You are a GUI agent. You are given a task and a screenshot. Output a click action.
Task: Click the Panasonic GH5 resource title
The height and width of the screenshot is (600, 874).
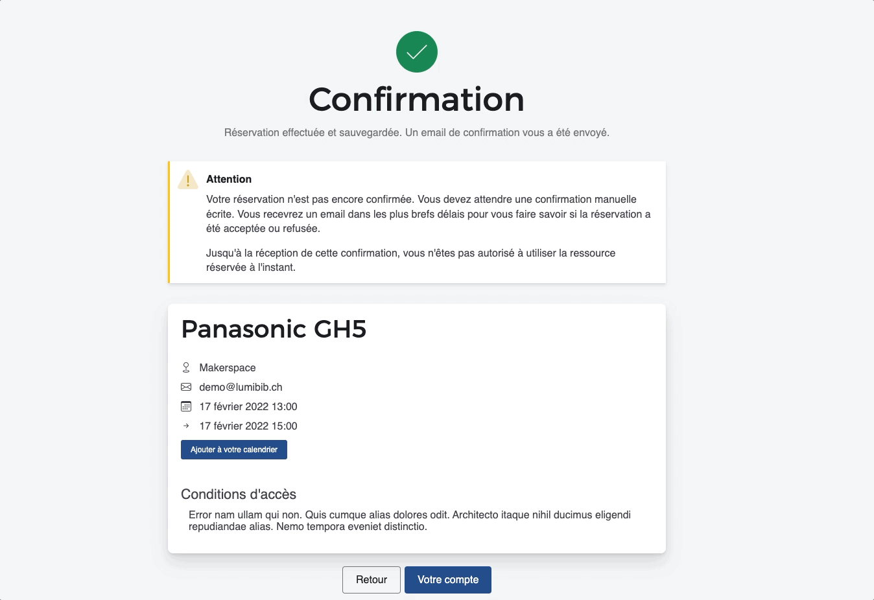274,329
